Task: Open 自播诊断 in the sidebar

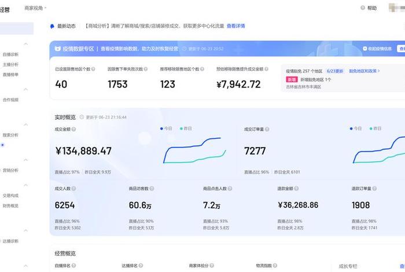Action: point(10,54)
